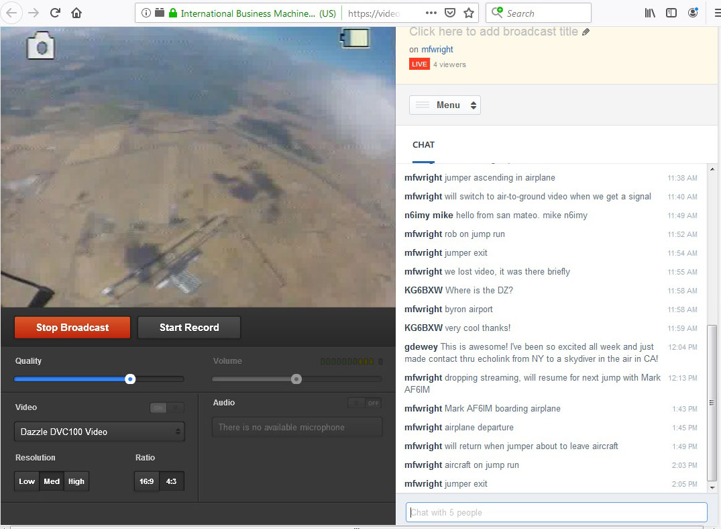Click the battery icon on video preview
The height and width of the screenshot is (529, 721).
click(355, 38)
